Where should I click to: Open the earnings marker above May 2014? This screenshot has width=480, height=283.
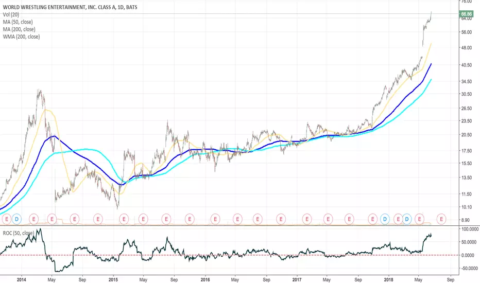pyautogui.click(x=52, y=219)
